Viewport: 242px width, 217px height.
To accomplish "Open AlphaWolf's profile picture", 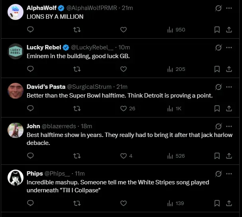I will click(x=16, y=12).
